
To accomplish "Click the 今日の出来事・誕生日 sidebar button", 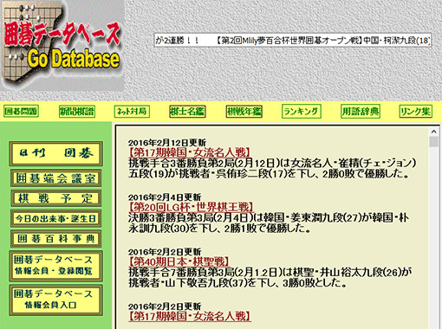I will pos(55,218).
